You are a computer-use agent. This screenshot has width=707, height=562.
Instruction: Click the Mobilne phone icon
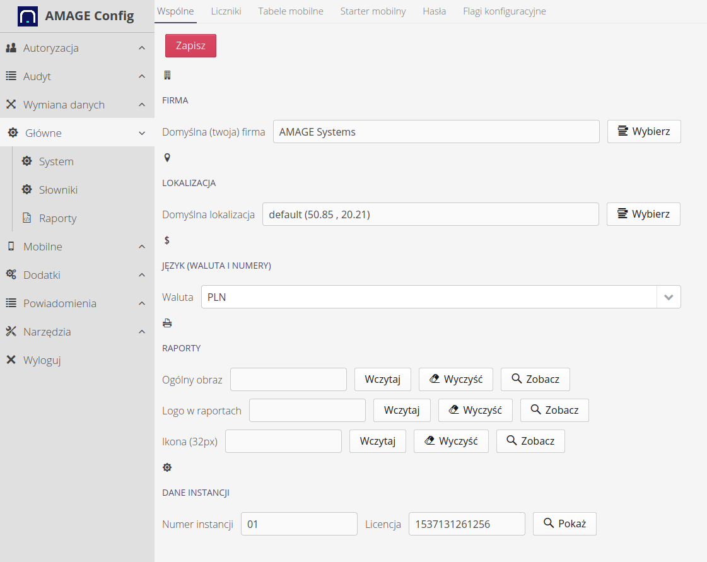point(11,247)
